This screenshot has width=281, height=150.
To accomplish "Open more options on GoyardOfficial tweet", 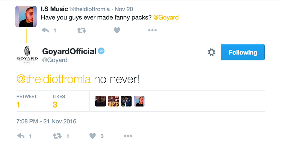I will [128, 136].
